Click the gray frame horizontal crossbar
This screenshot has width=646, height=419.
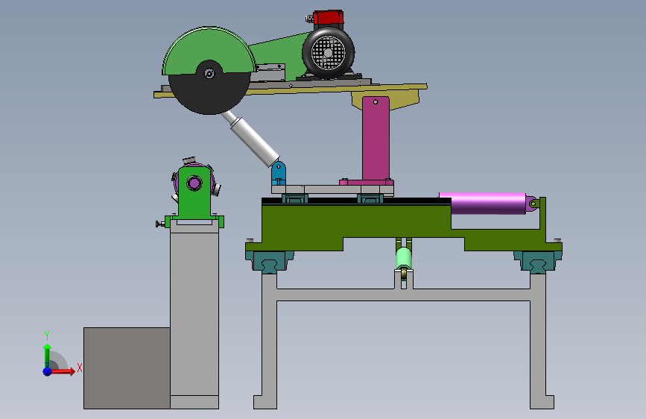click(404, 294)
